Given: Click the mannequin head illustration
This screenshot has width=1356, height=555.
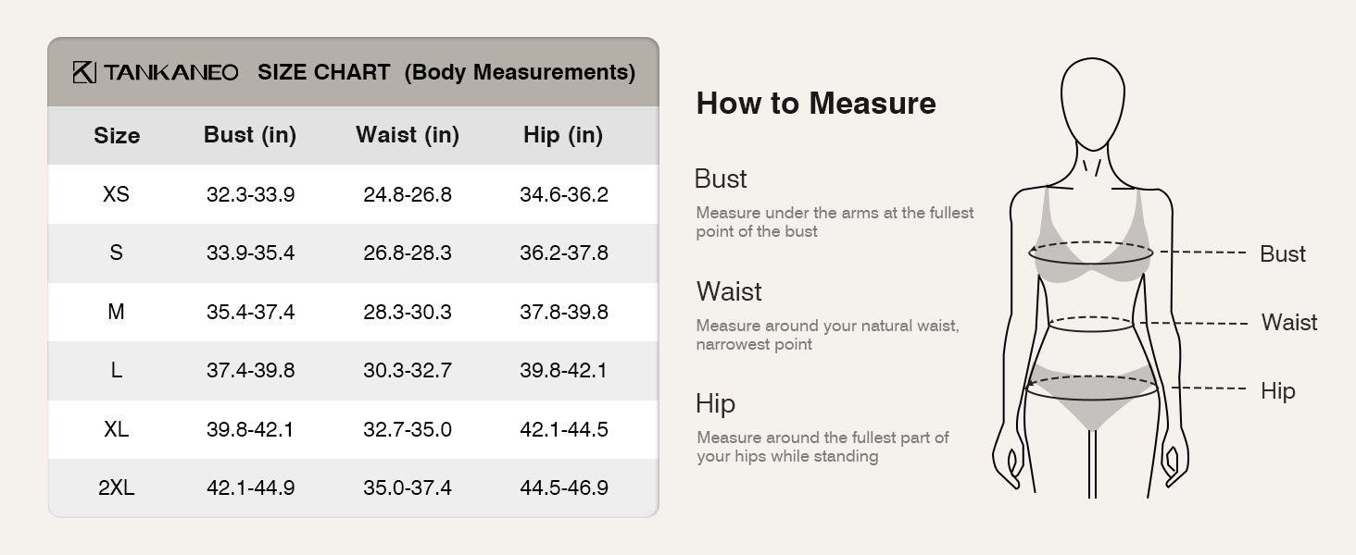Looking at the screenshot, I should 1093,104.
